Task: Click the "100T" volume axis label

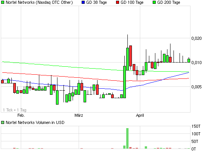Action: [196, 134]
